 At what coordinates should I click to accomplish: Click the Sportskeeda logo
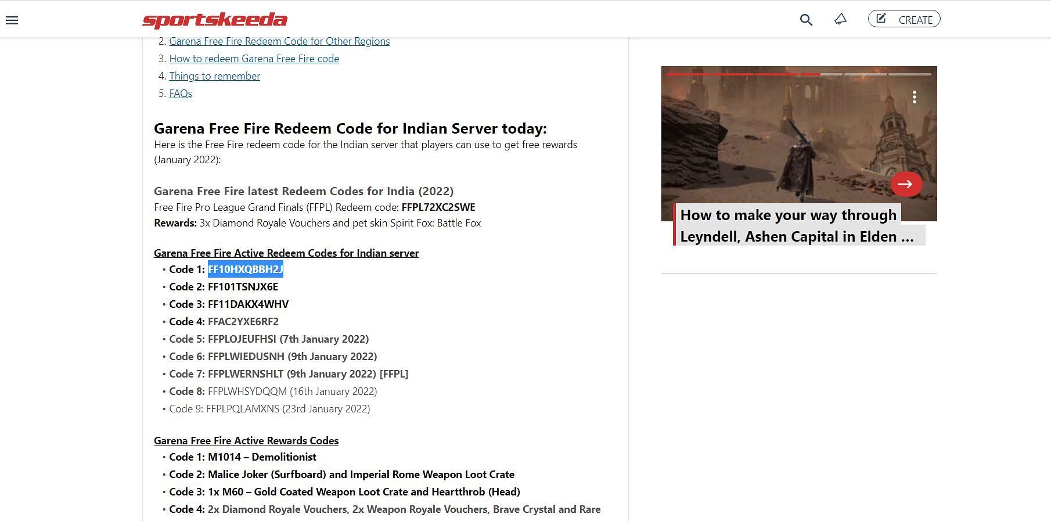pos(215,20)
